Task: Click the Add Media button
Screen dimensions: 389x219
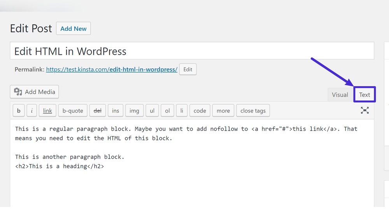Action: (x=35, y=92)
